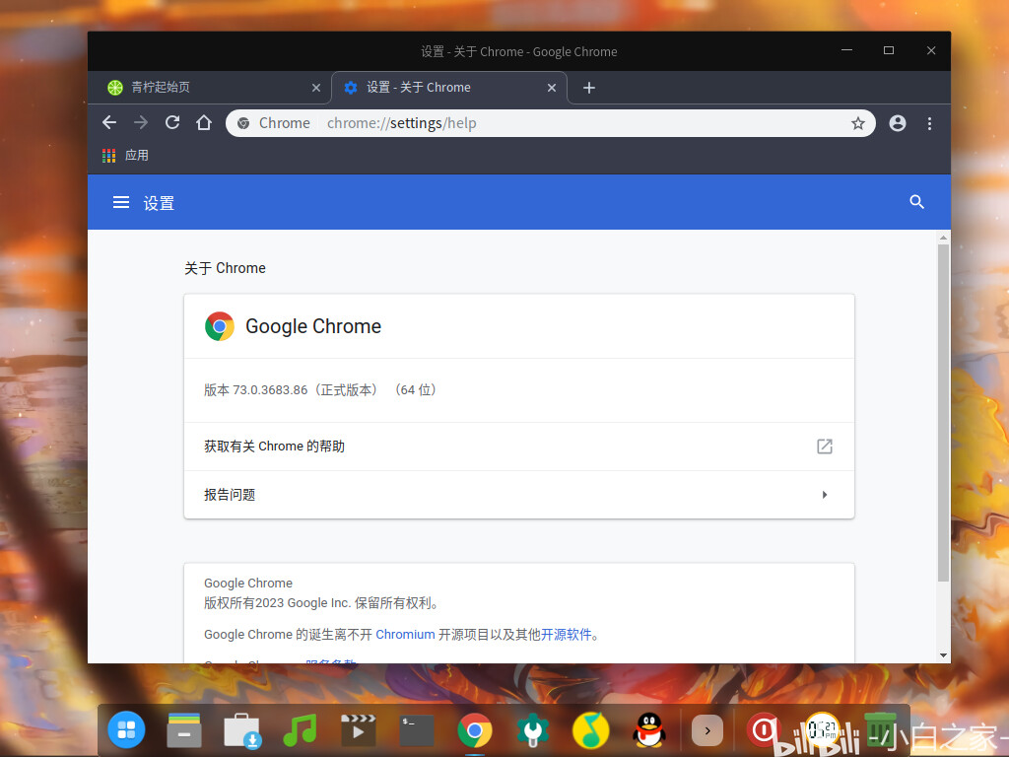This screenshot has width=1009, height=757.
Task: Go back with the back arrow
Action: 109,122
